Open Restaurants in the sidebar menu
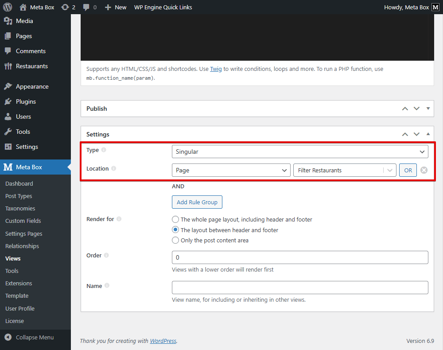 click(31, 66)
